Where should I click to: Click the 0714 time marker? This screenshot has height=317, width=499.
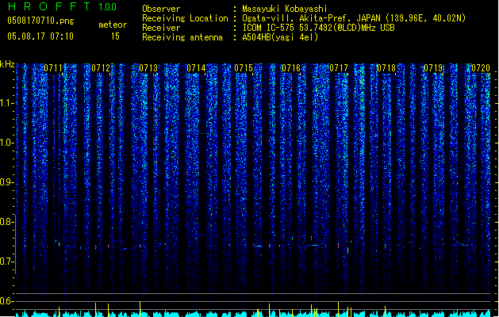tap(196, 68)
